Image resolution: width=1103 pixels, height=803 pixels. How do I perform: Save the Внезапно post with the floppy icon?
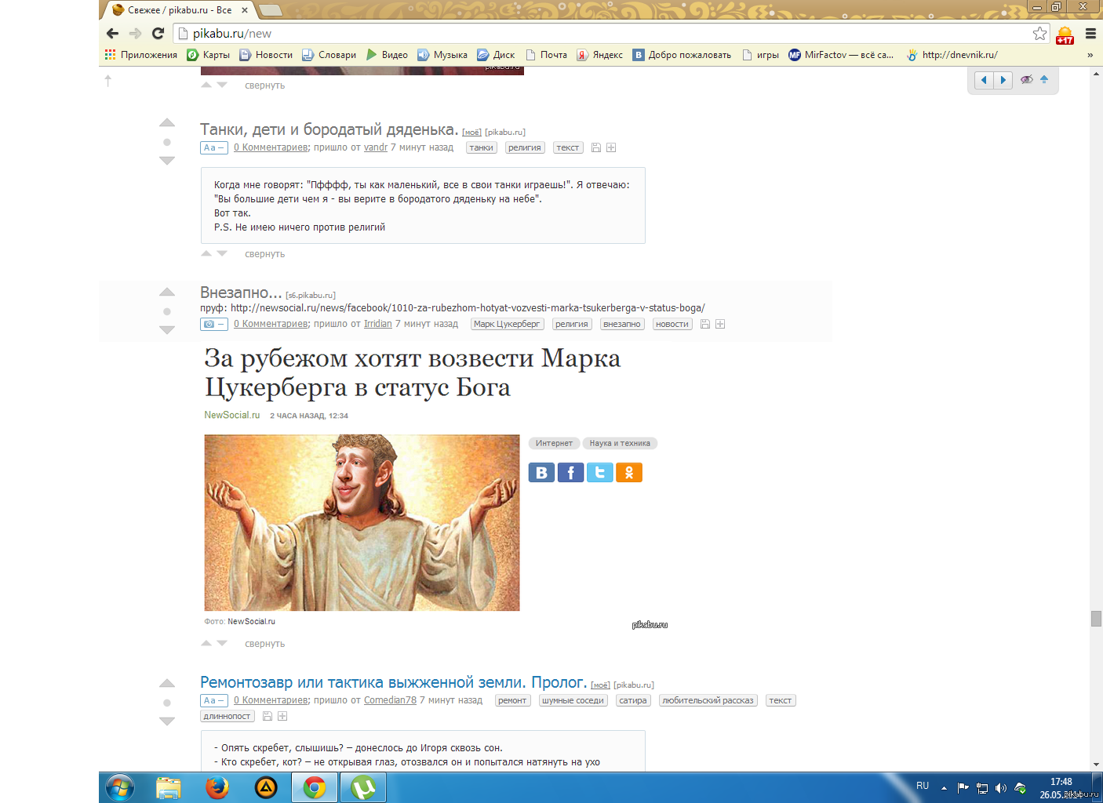[x=705, y=324]
